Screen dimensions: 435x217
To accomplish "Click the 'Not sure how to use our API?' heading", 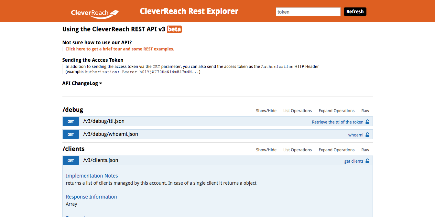I will click(x=97, y=42).
